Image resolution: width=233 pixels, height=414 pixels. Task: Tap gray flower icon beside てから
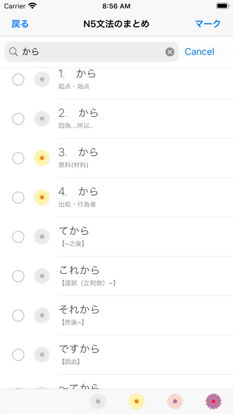(x=42, y=237)
